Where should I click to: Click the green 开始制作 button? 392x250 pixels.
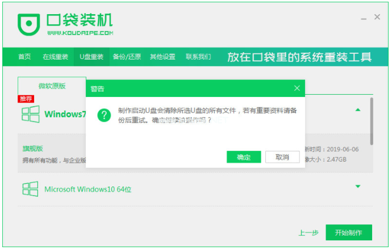point(348,232)
